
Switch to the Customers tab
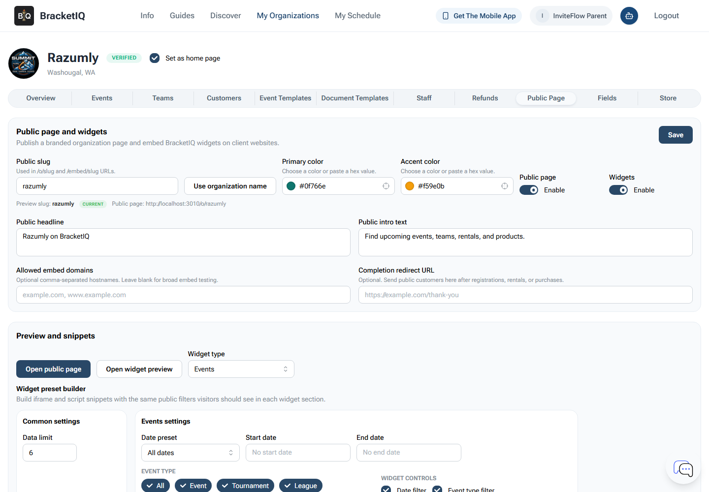click(224, 98)
